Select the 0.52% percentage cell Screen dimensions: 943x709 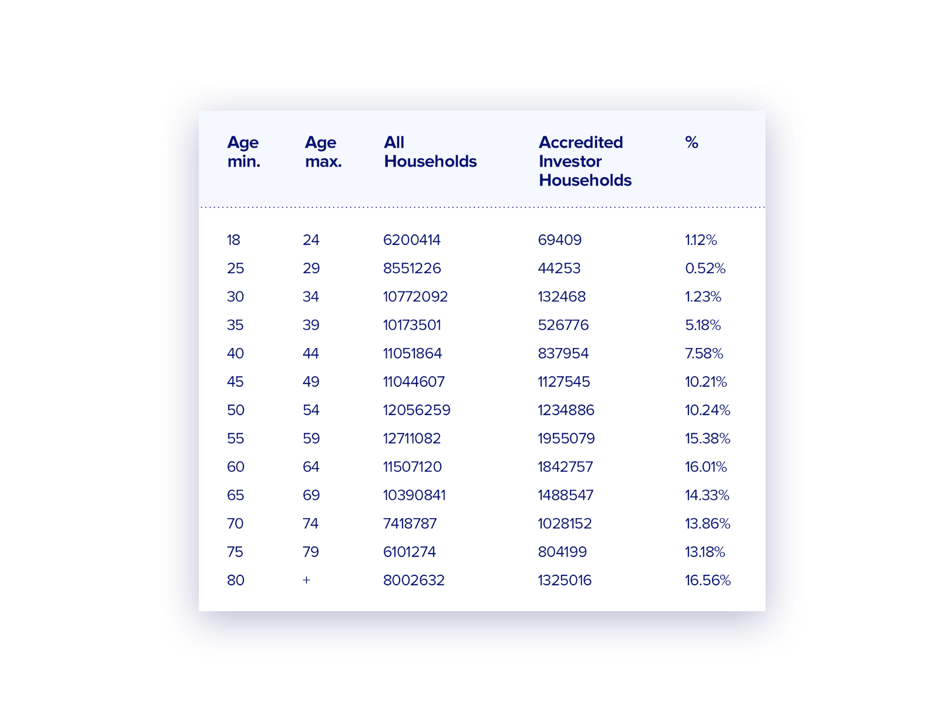705,269
